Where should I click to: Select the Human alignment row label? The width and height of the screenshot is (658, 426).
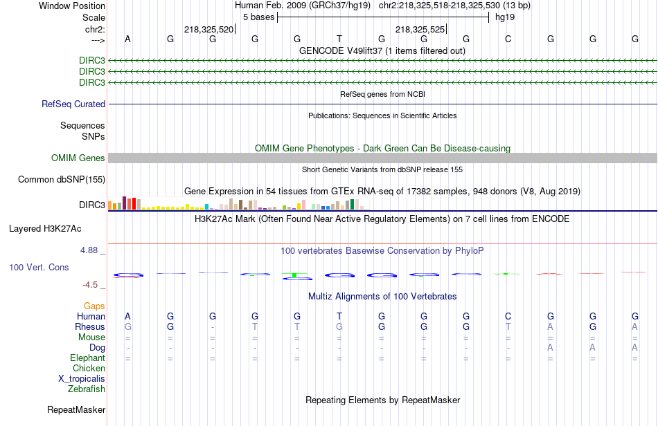tap(91, 316)
